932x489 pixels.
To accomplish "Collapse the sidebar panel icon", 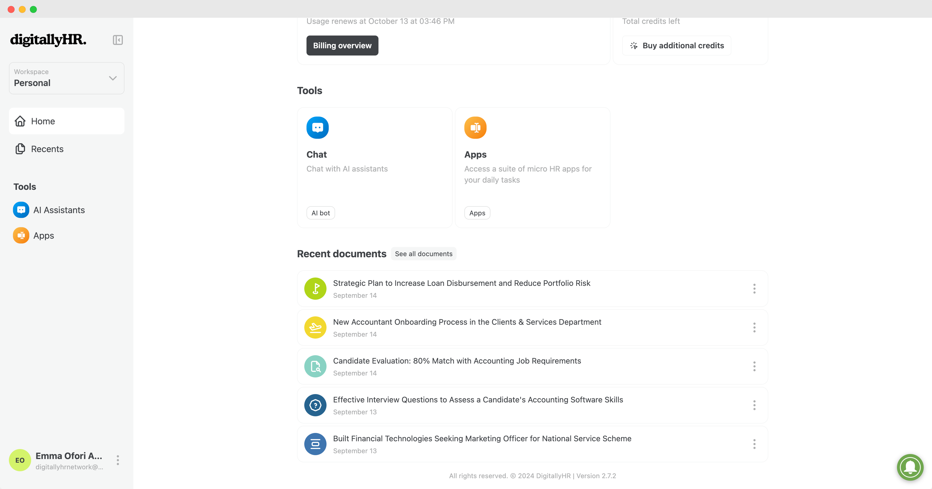I will coord(118,40).
